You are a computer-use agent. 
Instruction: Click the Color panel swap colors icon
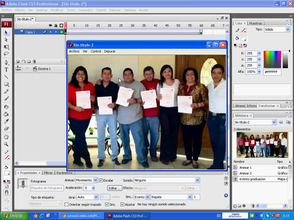245,46
